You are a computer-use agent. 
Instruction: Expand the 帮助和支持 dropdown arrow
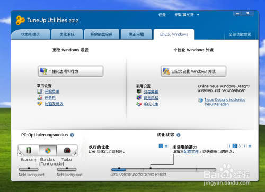click(198, 15)
